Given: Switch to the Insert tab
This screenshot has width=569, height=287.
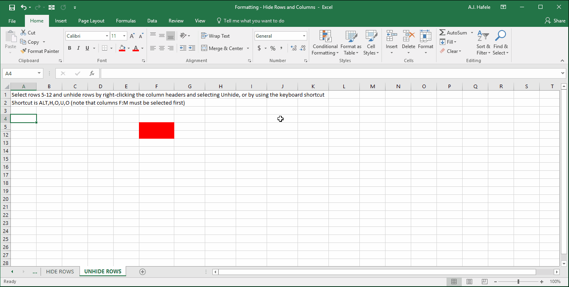Looking at the screenshot, I should tap(61, 21).
